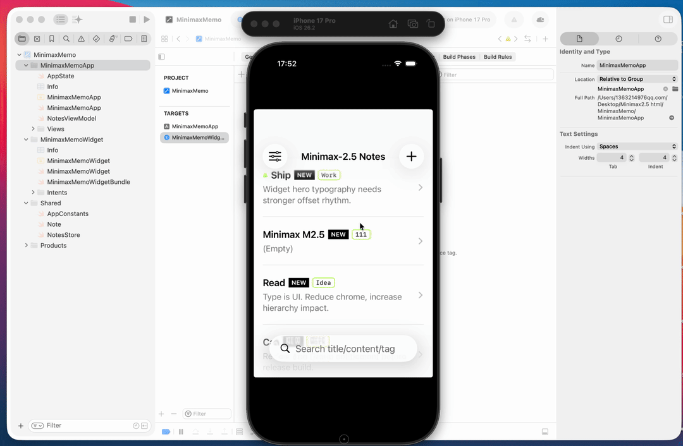
Task: Open the Minimax M2.5 note
Action: 343,241
